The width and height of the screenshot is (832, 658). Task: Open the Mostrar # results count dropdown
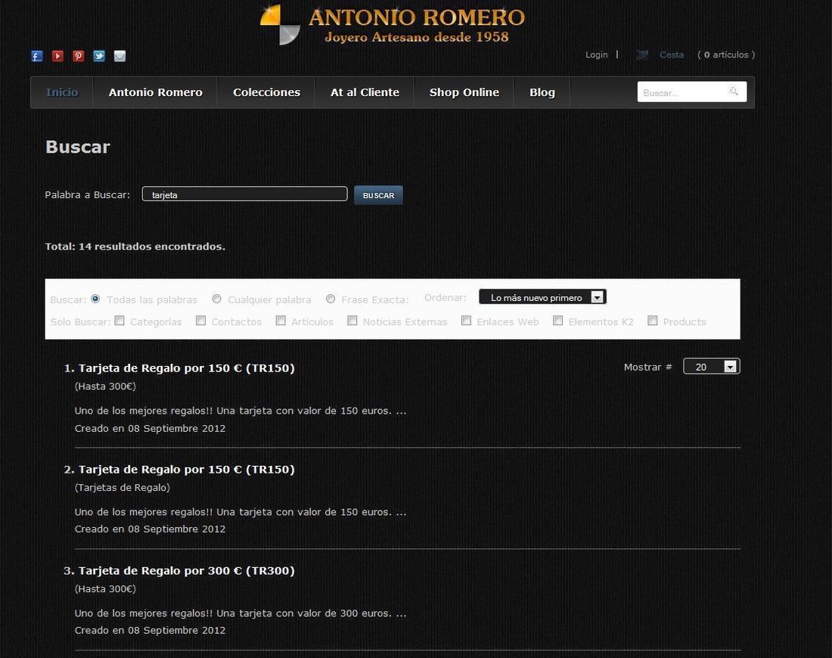712,366
